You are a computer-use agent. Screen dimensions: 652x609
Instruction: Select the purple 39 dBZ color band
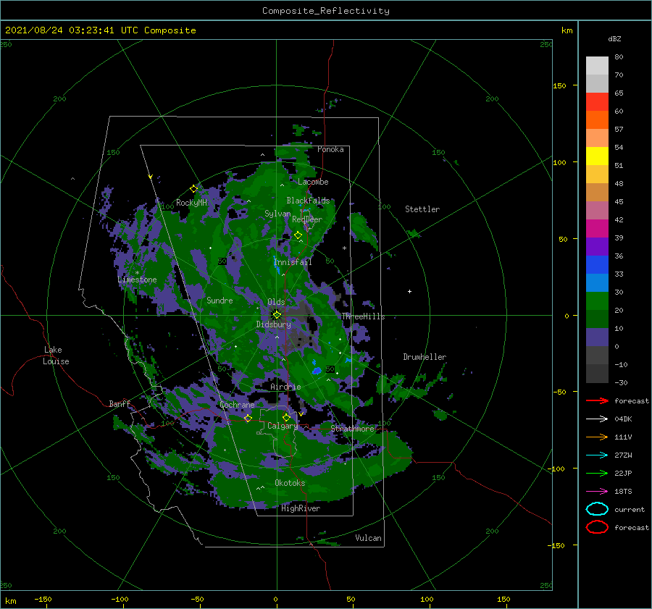(x=597, y=246)
